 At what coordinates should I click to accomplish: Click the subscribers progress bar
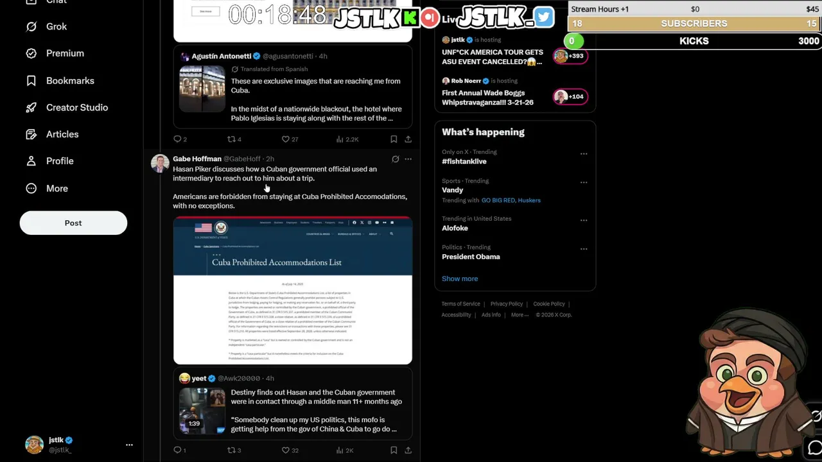click(x=694, y=23)
